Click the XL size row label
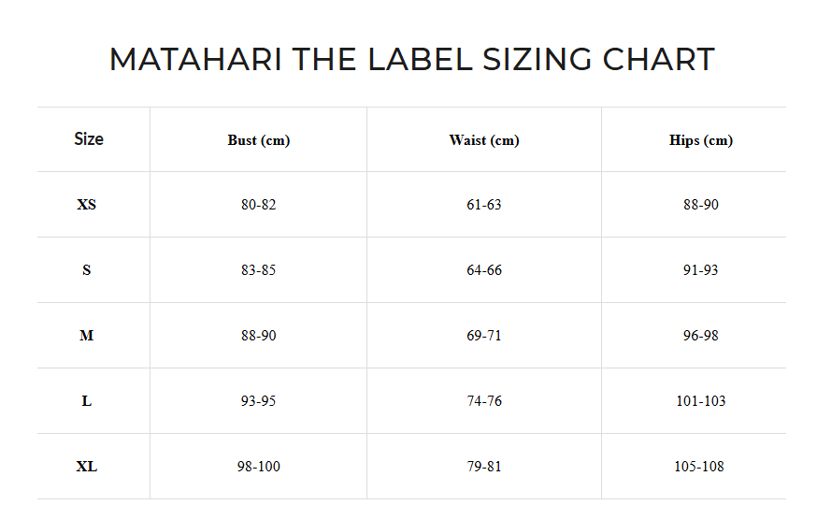The width and height of the screenshot is (817, 505). pos(87,467)
